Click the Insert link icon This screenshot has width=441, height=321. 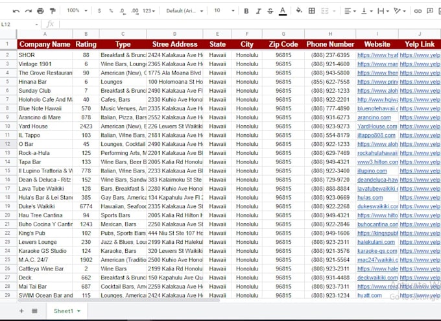tap(418, 11)
